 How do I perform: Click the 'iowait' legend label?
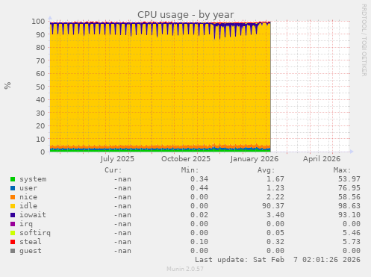[33, 215]
